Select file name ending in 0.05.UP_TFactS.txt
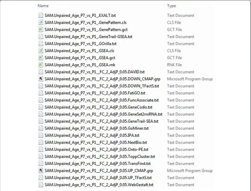Viewport: 251px width, 191px height. pyautogui.click(x=98, y=177)
